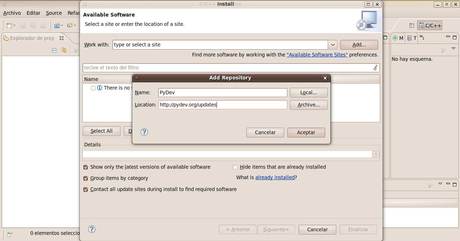Minimize the bottom-right panel
The height and width of the screenshot is (241, 460).
click(448, 183)
